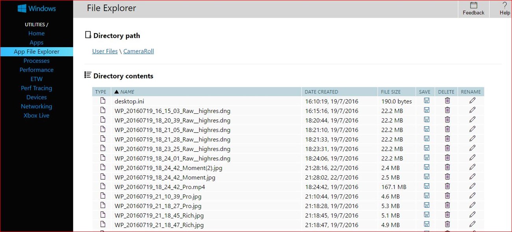This screenshot has width=512, height=232.
Task: Rename WP_20160719_18_24_42_Moment.jpg using pencil icon
Action: click(472, 177)
